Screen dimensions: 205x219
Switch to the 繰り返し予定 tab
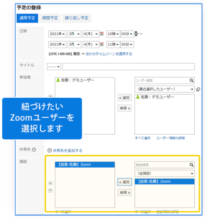(x=77, y=18)
